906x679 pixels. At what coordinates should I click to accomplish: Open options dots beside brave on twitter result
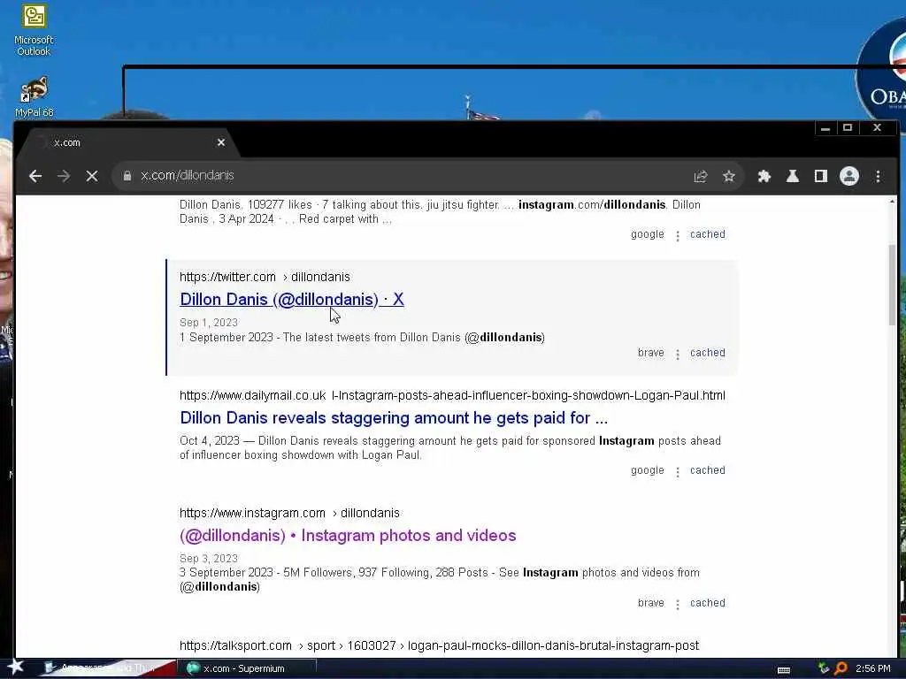pos(677,354)
